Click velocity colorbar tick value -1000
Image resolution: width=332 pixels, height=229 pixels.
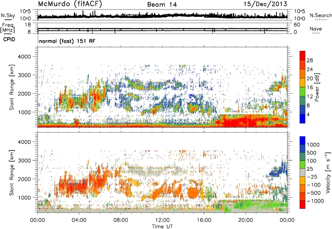315,201
